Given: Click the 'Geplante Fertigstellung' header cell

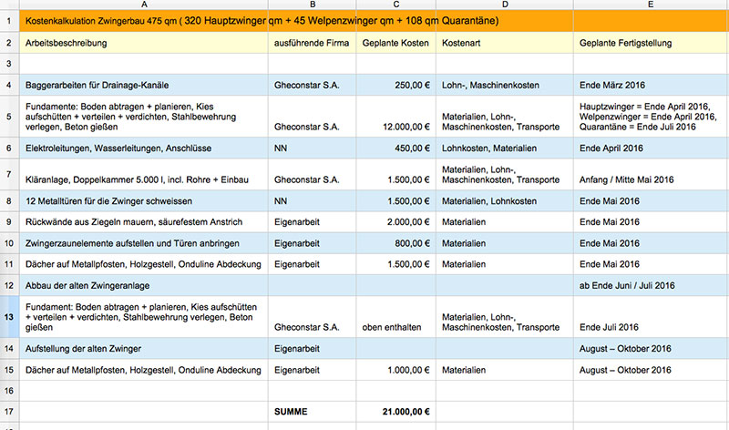Looking at the screenshot, I should (651, 43).
